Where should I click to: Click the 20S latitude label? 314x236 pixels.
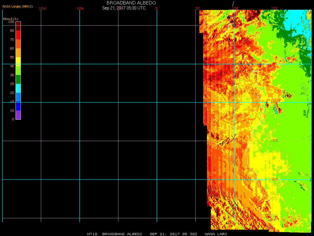tap(274, 179)
